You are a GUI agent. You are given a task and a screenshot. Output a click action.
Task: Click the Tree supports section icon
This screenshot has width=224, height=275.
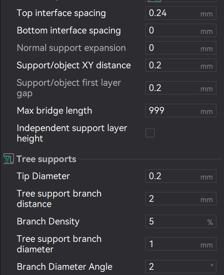coord(8,159)
